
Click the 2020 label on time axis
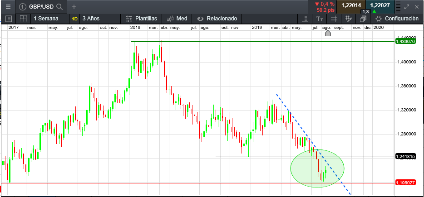coord(379,27)
